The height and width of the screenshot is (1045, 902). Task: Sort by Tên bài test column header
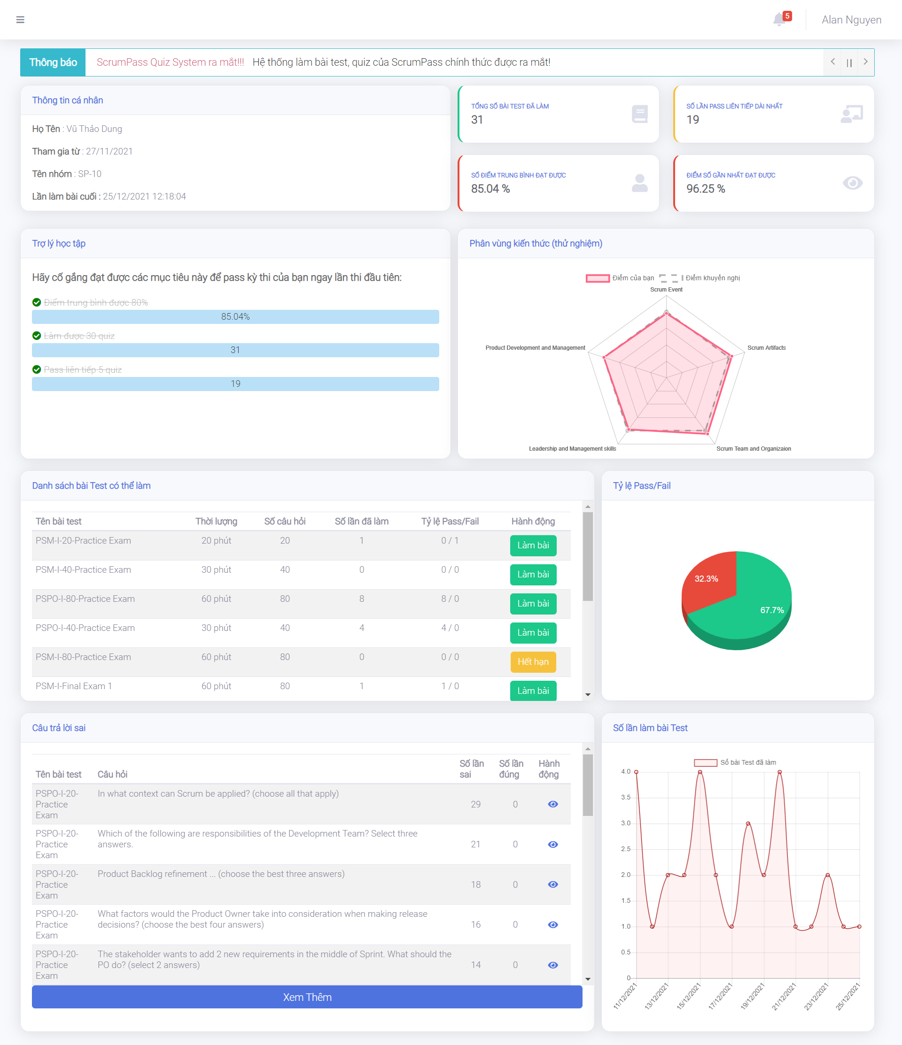click(59, 522)
